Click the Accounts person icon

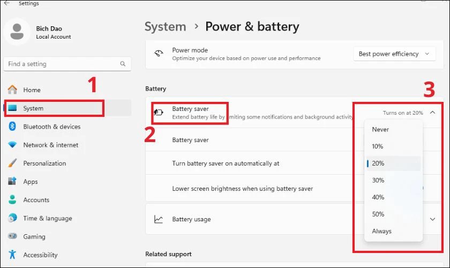[x=12, y=200]
